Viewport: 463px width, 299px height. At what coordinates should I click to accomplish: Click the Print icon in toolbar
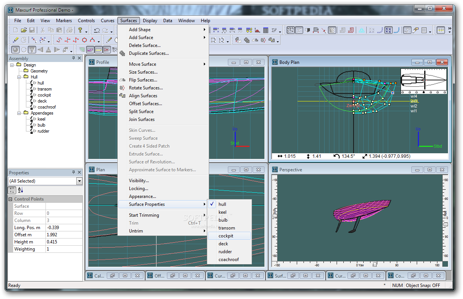tap(70, 30)
